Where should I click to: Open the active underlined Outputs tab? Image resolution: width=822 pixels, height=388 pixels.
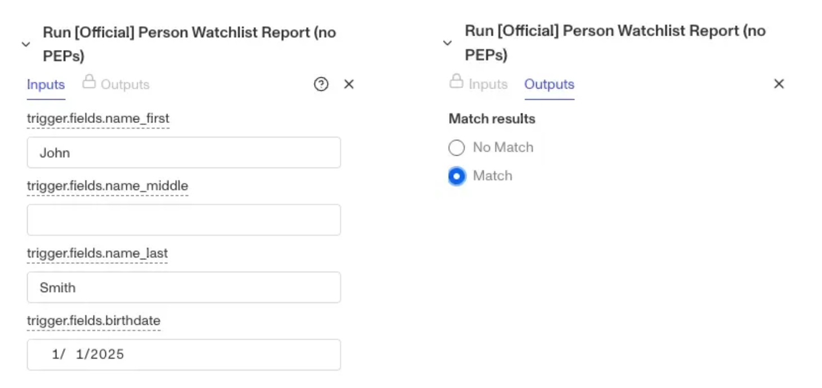tap(549, 84)
